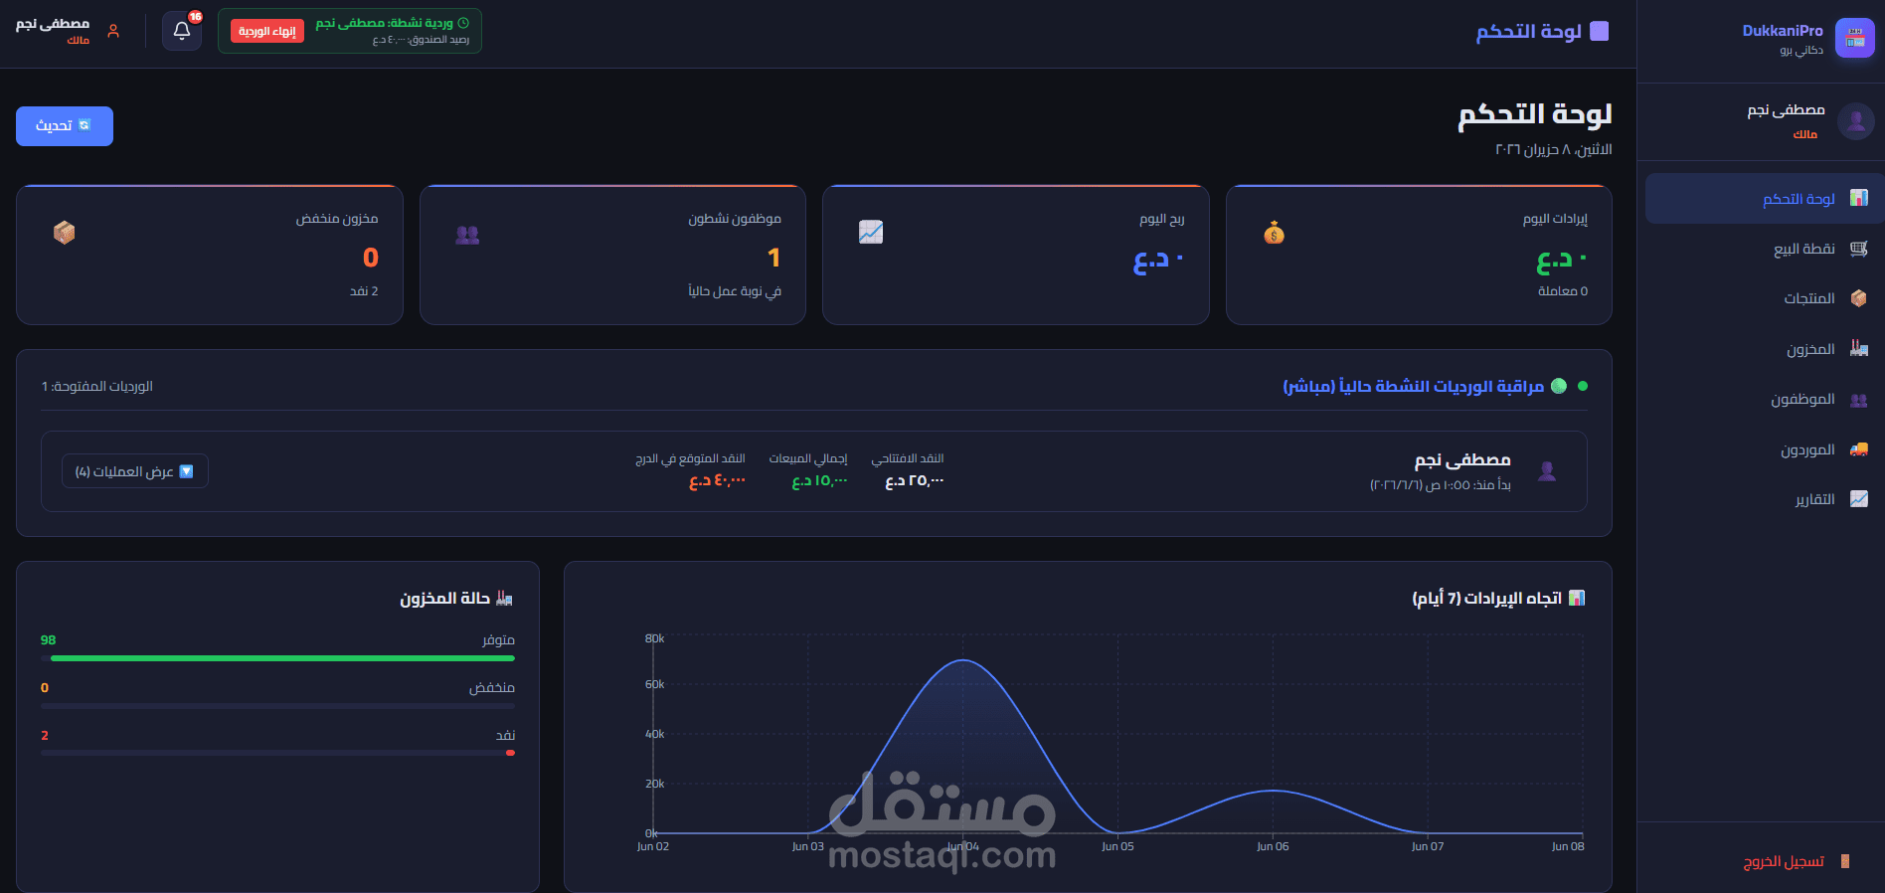Click the people icon on موظفون نشطون card
The width and height of the screenshot is (1885, 893).
pos(467,235)
